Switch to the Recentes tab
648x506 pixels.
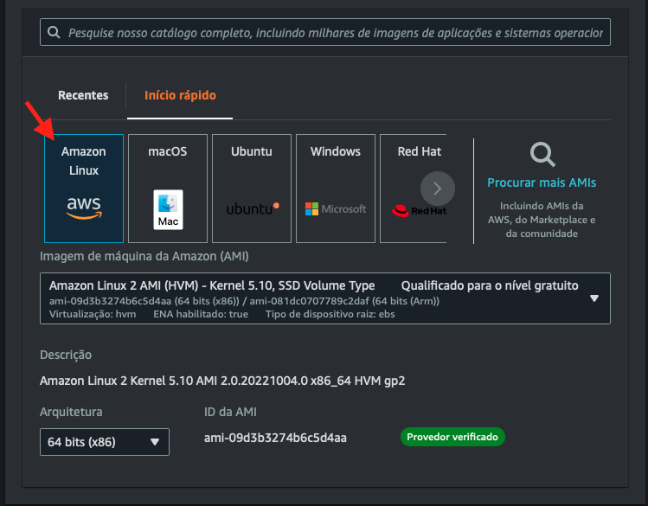(x=83, y=95)
